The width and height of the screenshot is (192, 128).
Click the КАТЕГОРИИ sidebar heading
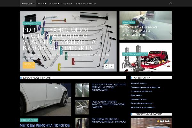click(x=142, y=78)
